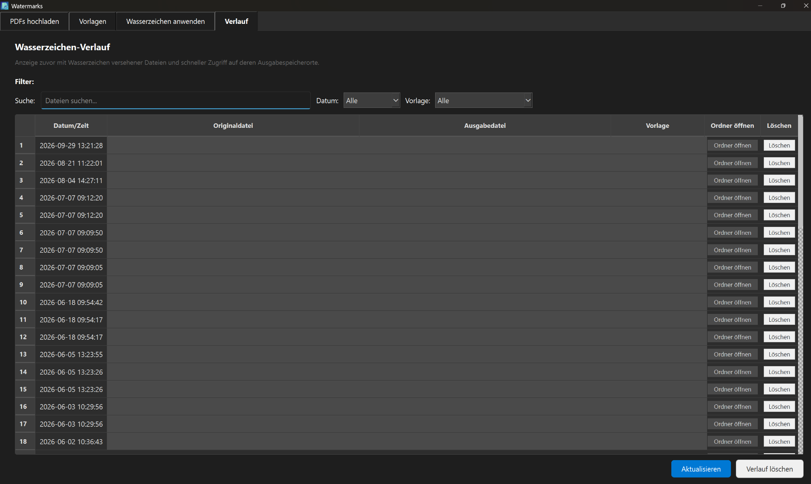
Task: Open folder for row 1 entry
Action: pyautogui.click(x=732, y=145)
